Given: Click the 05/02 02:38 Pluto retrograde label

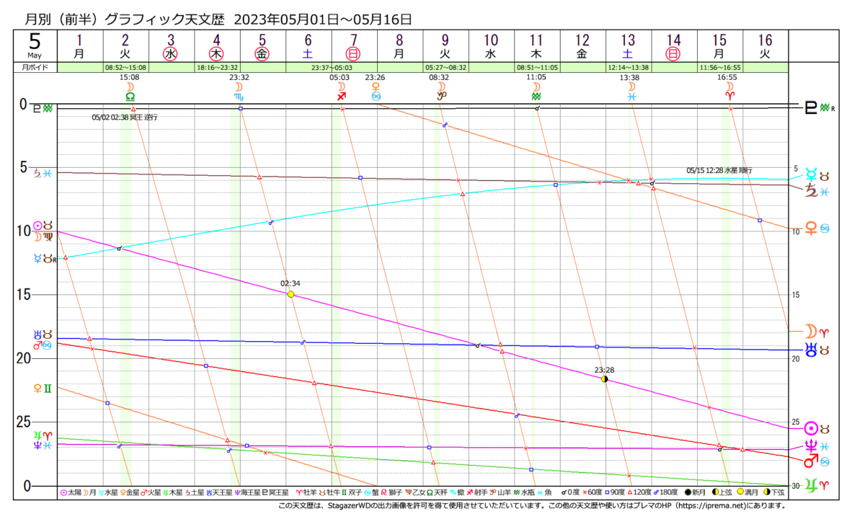Looking at the screenshot, I should click(124, 117).
